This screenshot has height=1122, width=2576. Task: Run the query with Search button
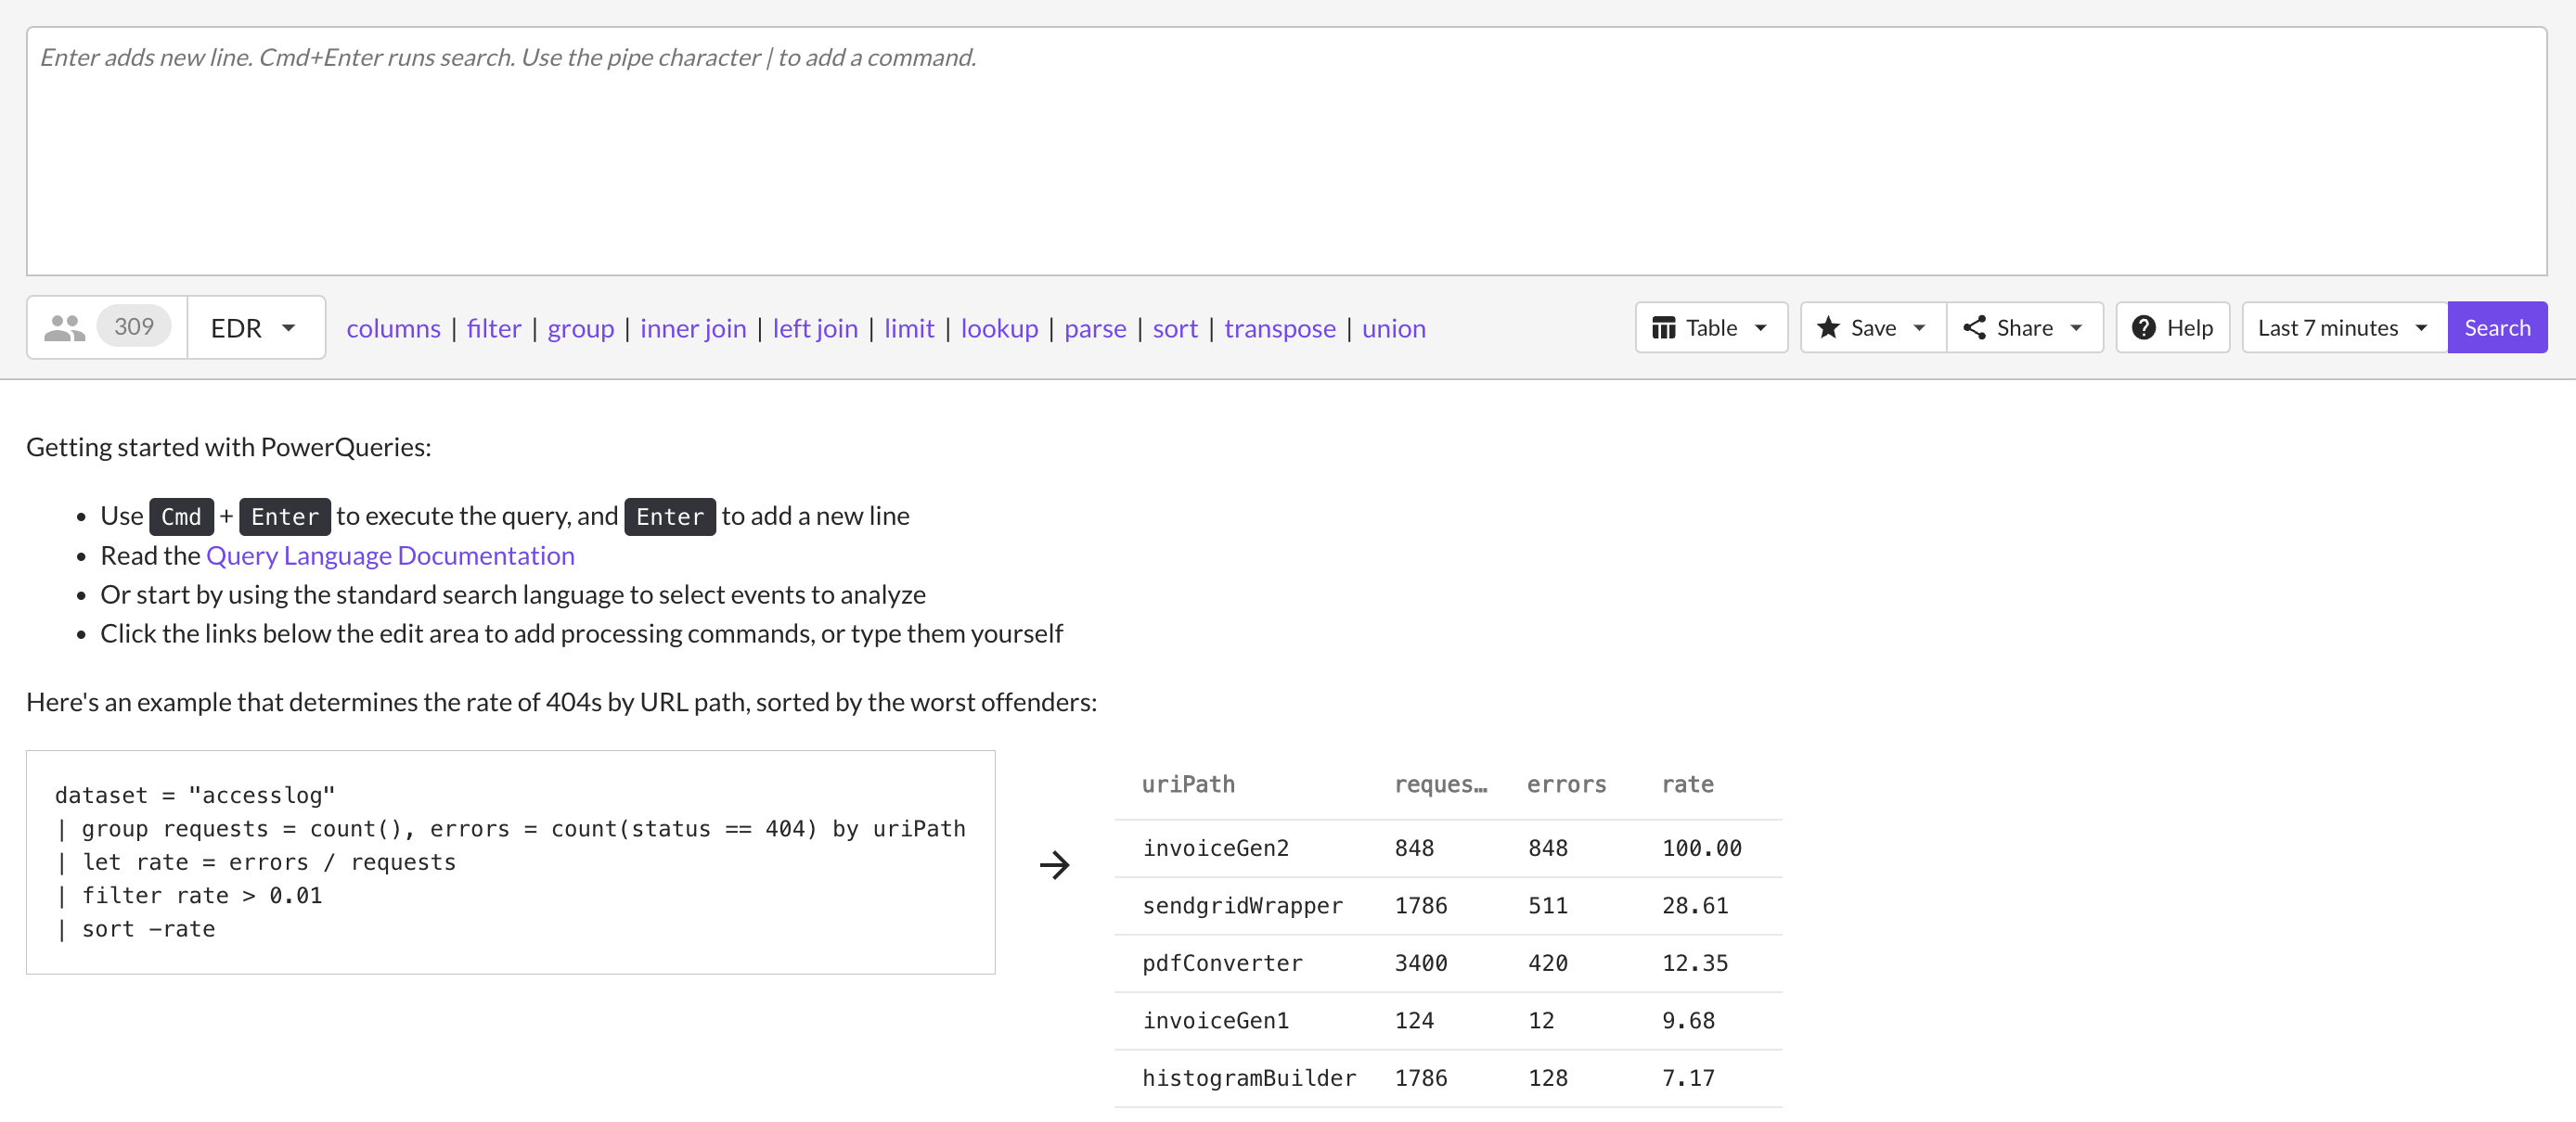pyautogui.click(x=2496, y=327)
